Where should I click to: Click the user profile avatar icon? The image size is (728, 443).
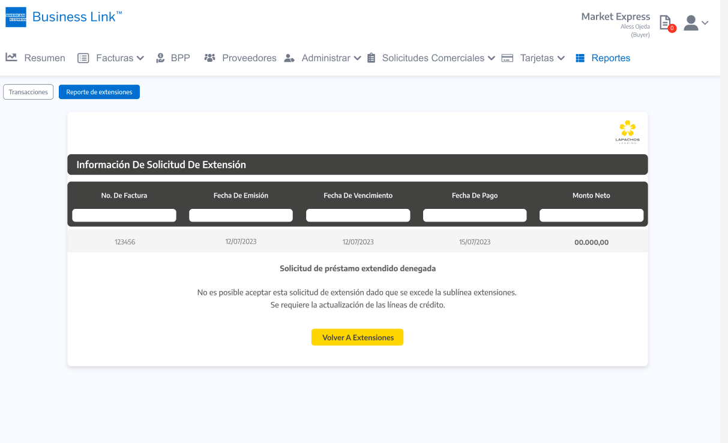[x=691, y=23]
